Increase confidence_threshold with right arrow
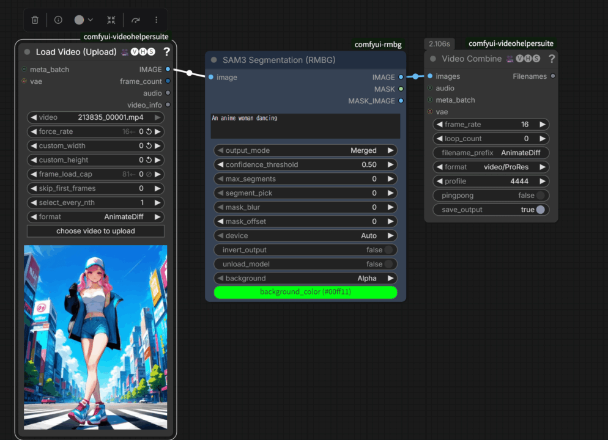This screenshot has height=440, width=608. [390, 164]
